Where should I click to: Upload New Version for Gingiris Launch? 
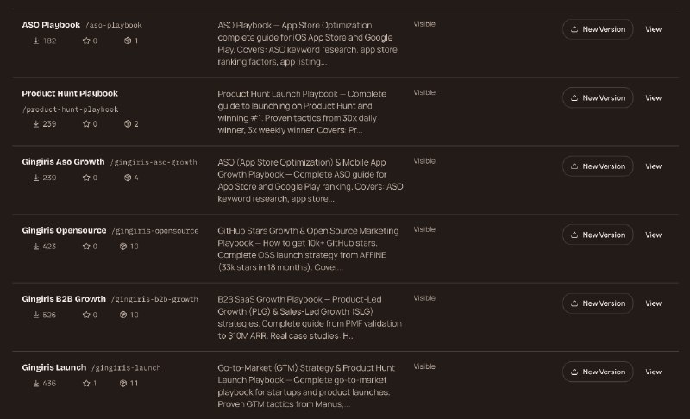[x=598, y=372]
